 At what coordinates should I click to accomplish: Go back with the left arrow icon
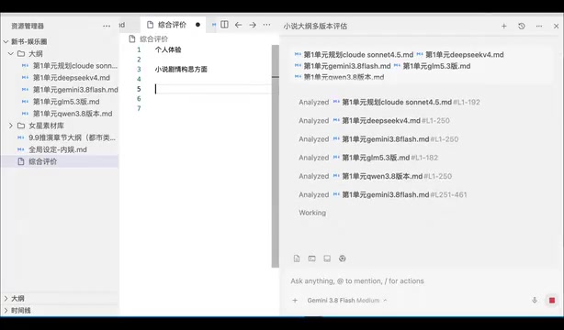238,25
